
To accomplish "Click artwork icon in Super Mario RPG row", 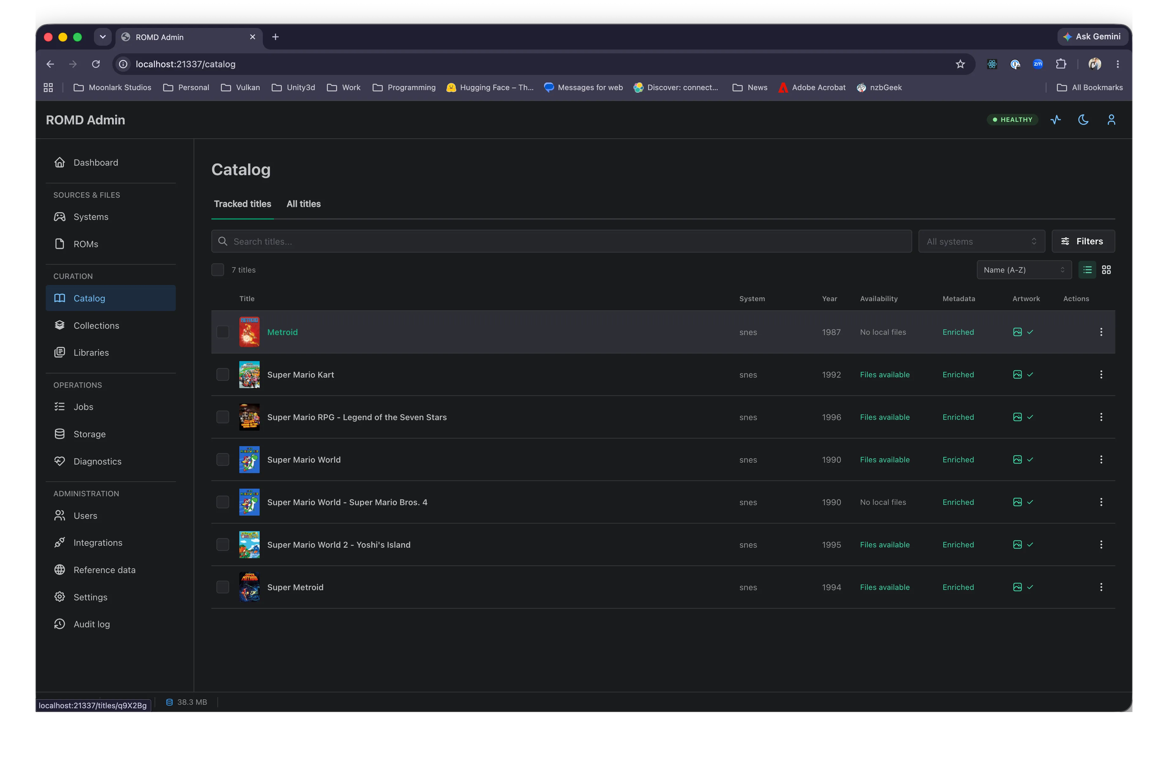I will click(1017, 417).
